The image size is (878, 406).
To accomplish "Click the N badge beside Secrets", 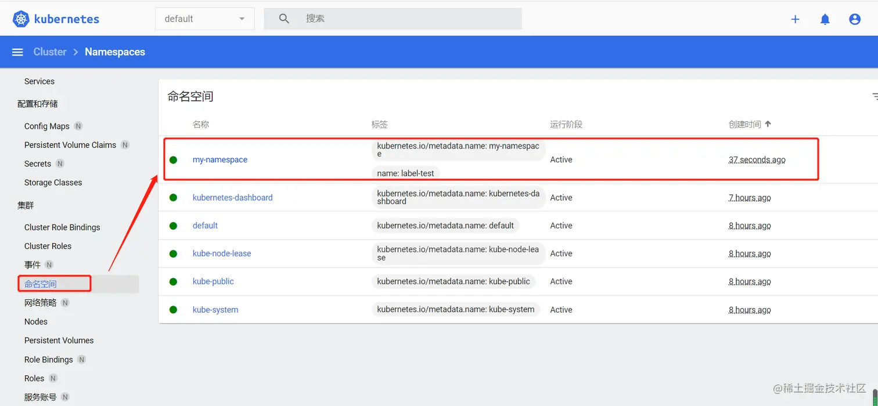I will click(x=60, y=164).
